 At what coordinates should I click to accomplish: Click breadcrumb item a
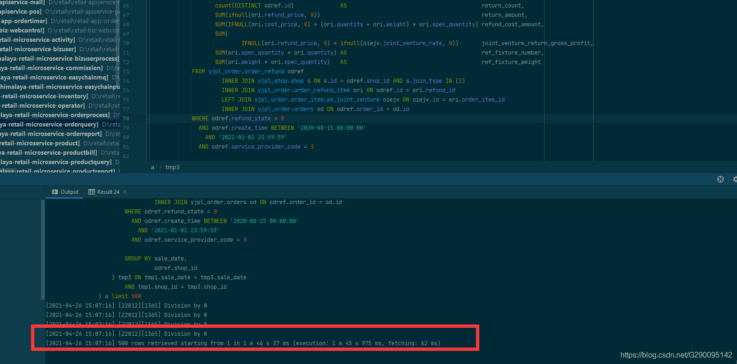[x=152, y=167]
